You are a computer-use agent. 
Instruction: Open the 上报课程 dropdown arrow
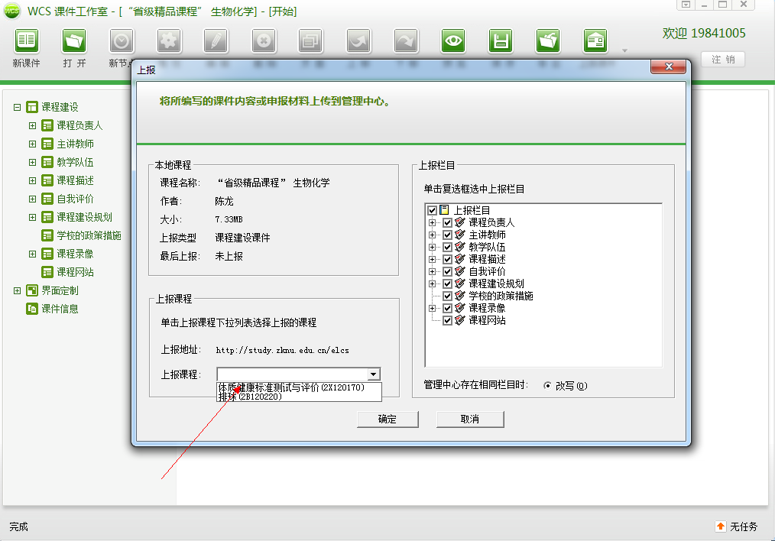tap(373, 374)
